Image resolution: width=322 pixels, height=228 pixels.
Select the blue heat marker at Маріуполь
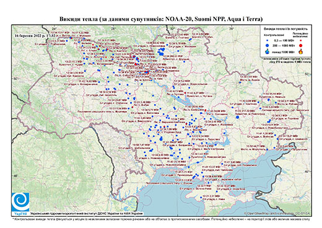click(x=268, y=149)
